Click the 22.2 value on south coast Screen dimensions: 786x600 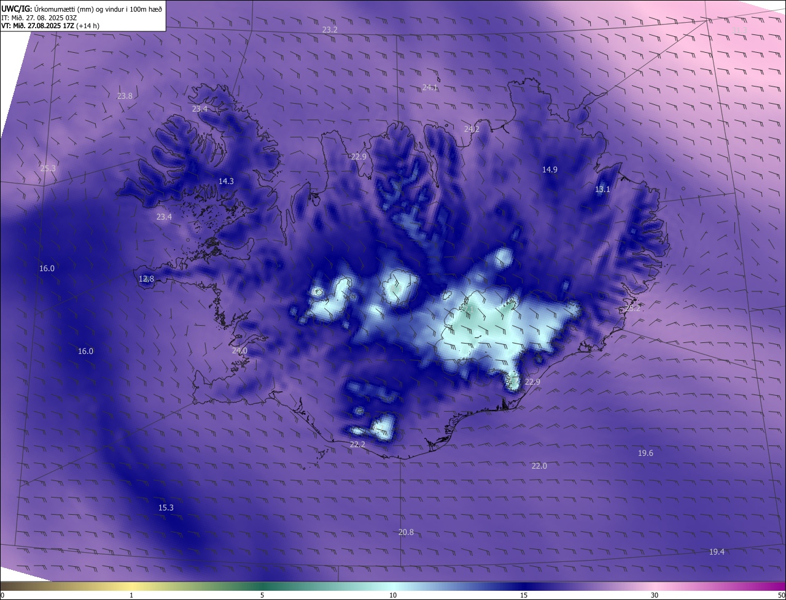357,444
